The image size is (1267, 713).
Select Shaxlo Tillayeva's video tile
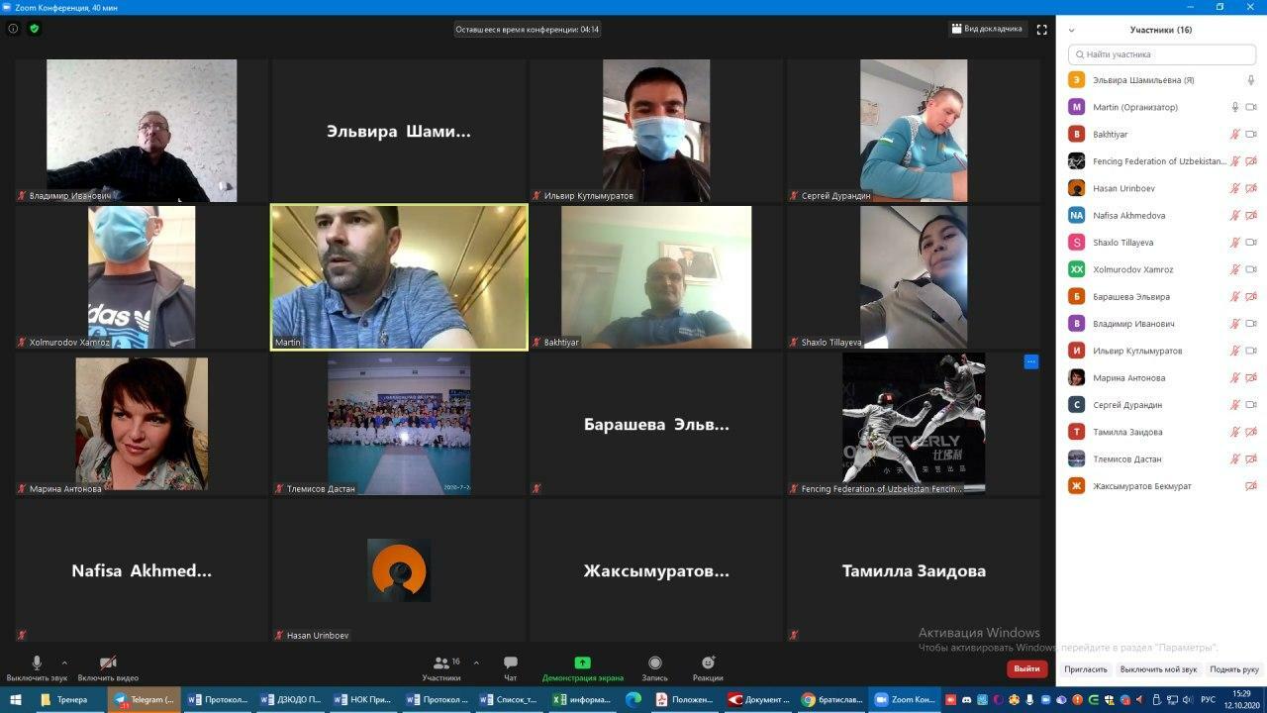pos(914,277)
